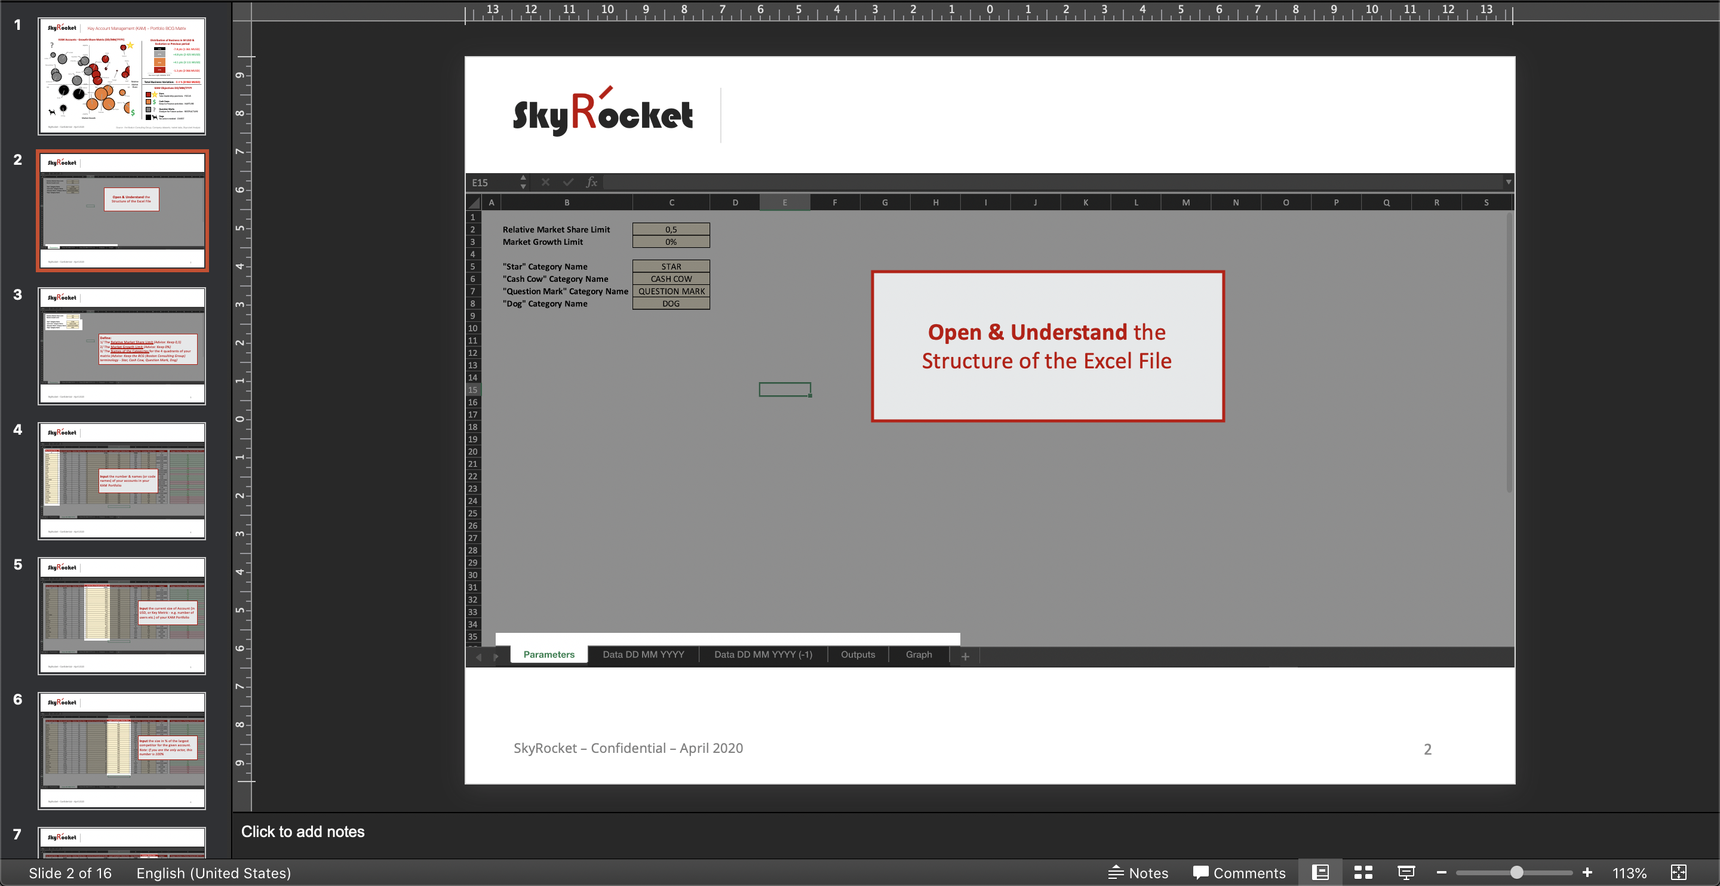Click the select-all corner triangle
The width and height of the screenshot is (1720, 886).
pos(474,202)
